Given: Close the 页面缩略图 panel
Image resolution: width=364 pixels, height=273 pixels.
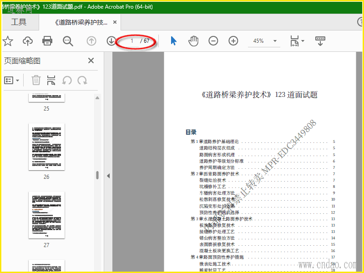Looking at the screenshot, I should point(91,61).
